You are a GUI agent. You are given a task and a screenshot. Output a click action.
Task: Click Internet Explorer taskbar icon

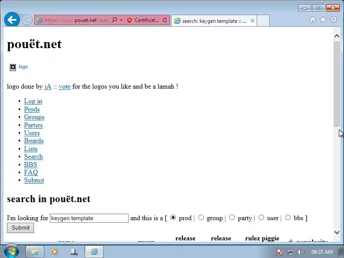click(x=94, y=252)
